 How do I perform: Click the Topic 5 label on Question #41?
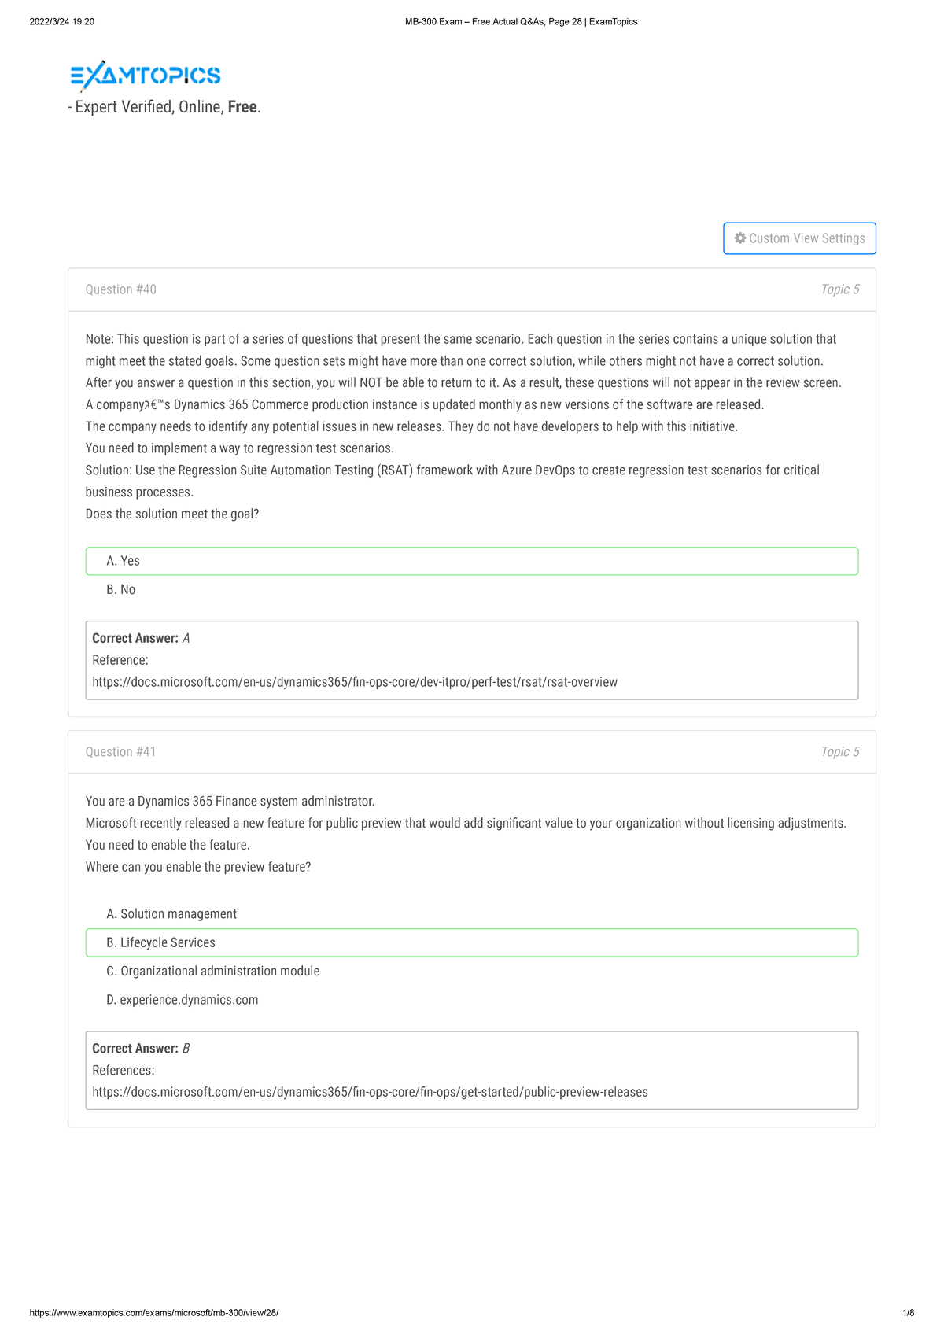coord(840,751)
